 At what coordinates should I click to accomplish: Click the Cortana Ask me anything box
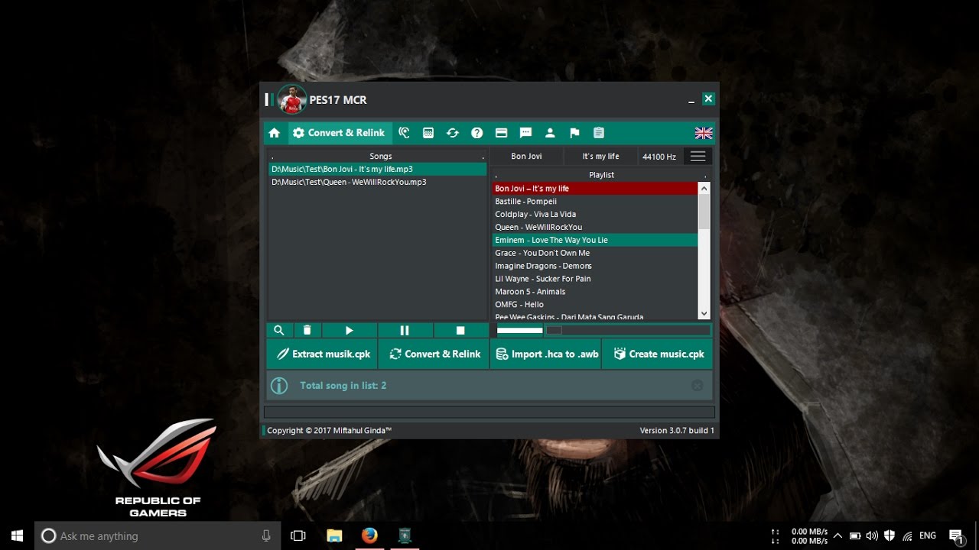click(x=158, y=536)
